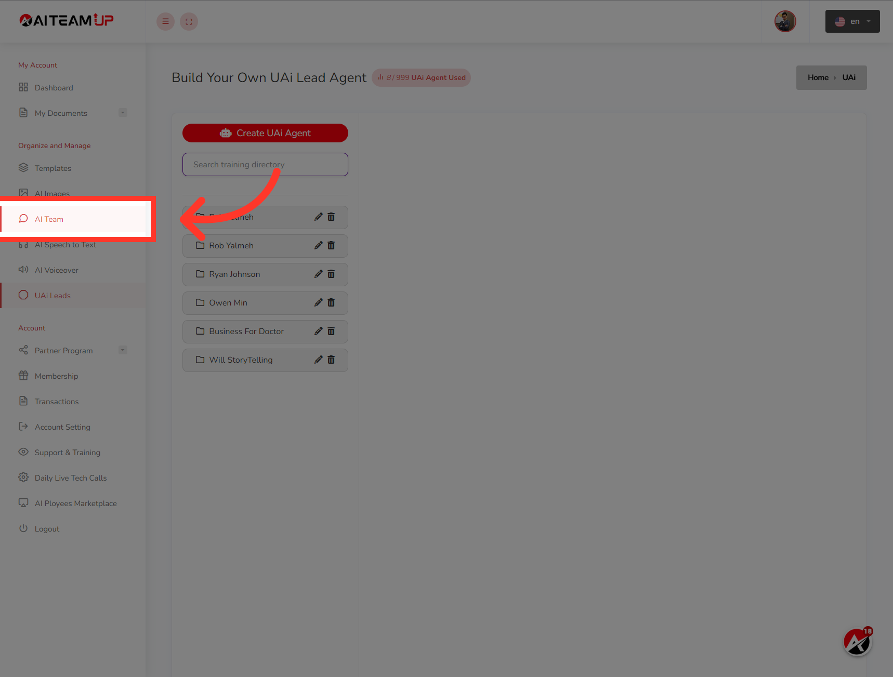Click the Support & Training eye icon
Screen dimensions: 893x677
tap(23, 452)
